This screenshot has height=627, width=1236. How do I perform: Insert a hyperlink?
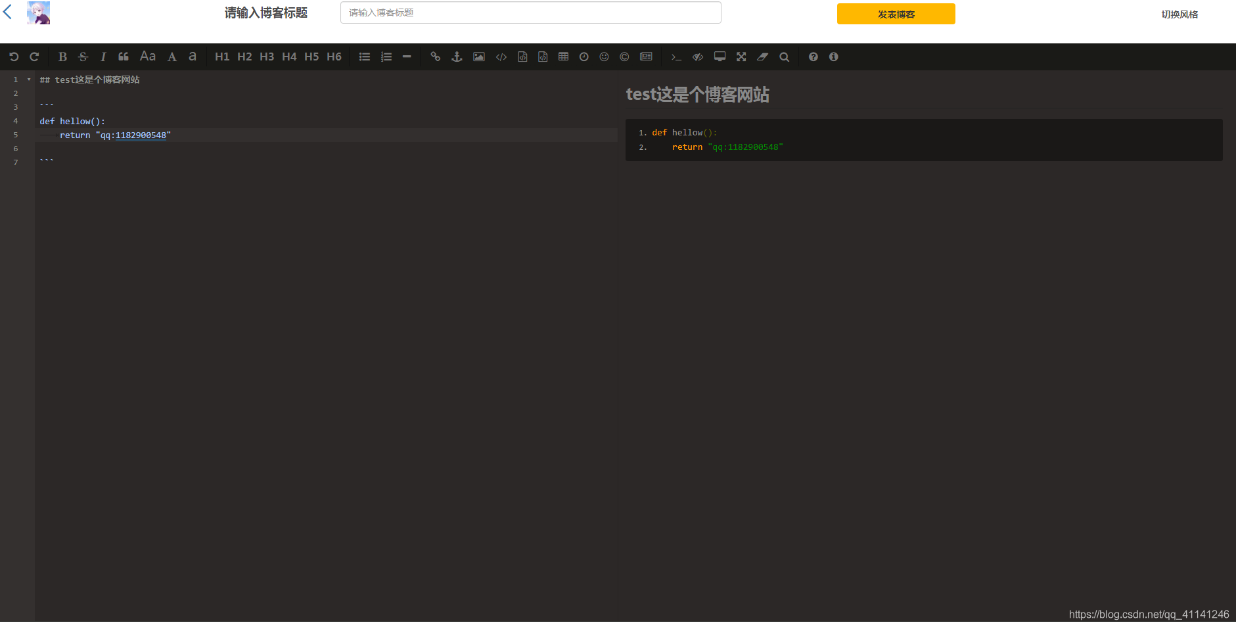pos(435,57)
